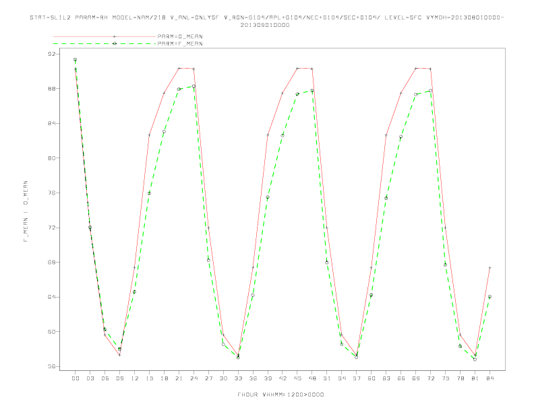Click the x-axis tick label 21

click(x=179, y=378)
